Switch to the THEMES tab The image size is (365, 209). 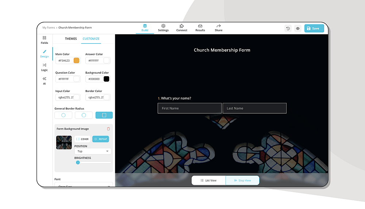point(71,39)
